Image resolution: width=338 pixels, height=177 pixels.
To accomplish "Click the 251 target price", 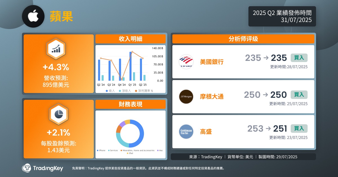I will pos(280,129).
